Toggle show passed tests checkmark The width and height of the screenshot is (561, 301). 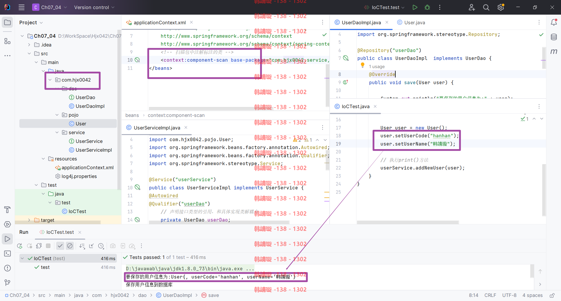pos(60,246)
